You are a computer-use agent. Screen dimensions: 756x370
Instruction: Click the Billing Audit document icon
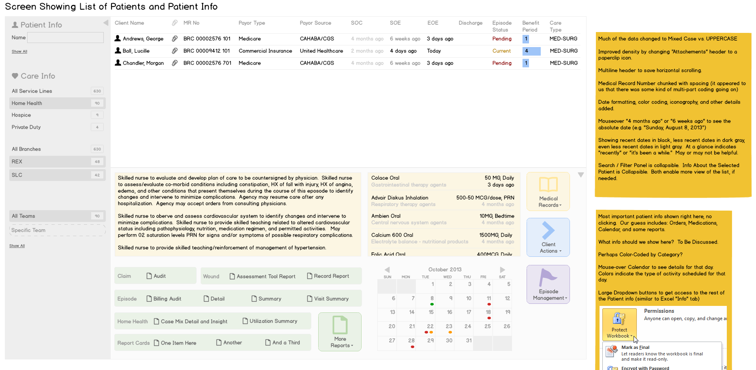[x=149, y=299]
